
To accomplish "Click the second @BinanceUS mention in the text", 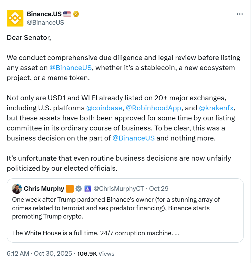I will point(134,138).
